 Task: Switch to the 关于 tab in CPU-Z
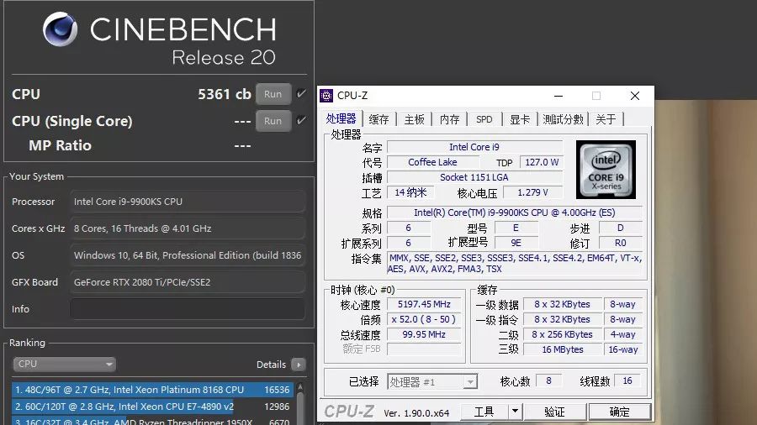(x=606, y=119)
